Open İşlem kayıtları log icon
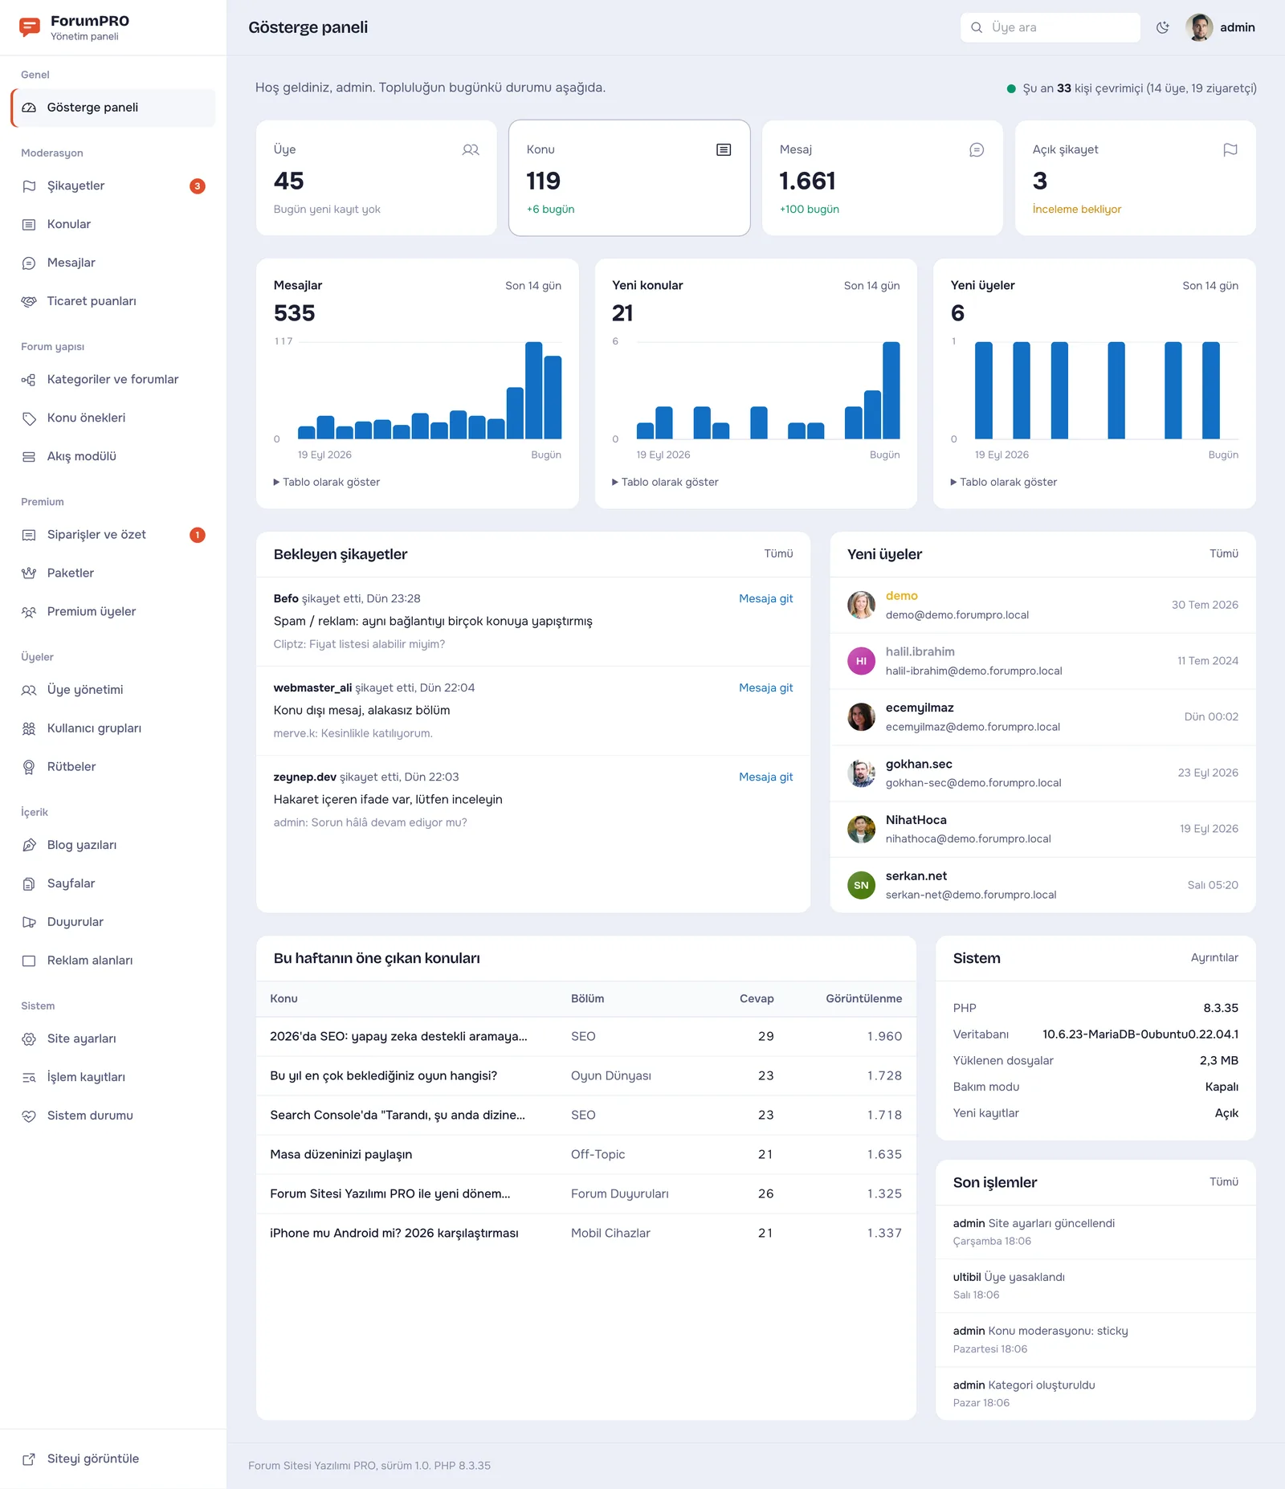Image resolution: width=1285 pixels, height=1489 pixels. click(29, 1078)
